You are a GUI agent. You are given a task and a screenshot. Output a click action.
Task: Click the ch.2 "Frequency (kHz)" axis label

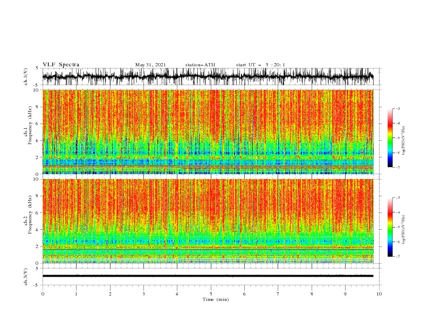[30, 215]
